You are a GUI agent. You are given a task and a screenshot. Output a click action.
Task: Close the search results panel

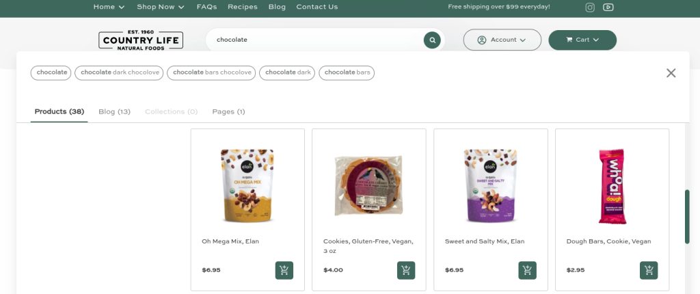click(671, 73)
